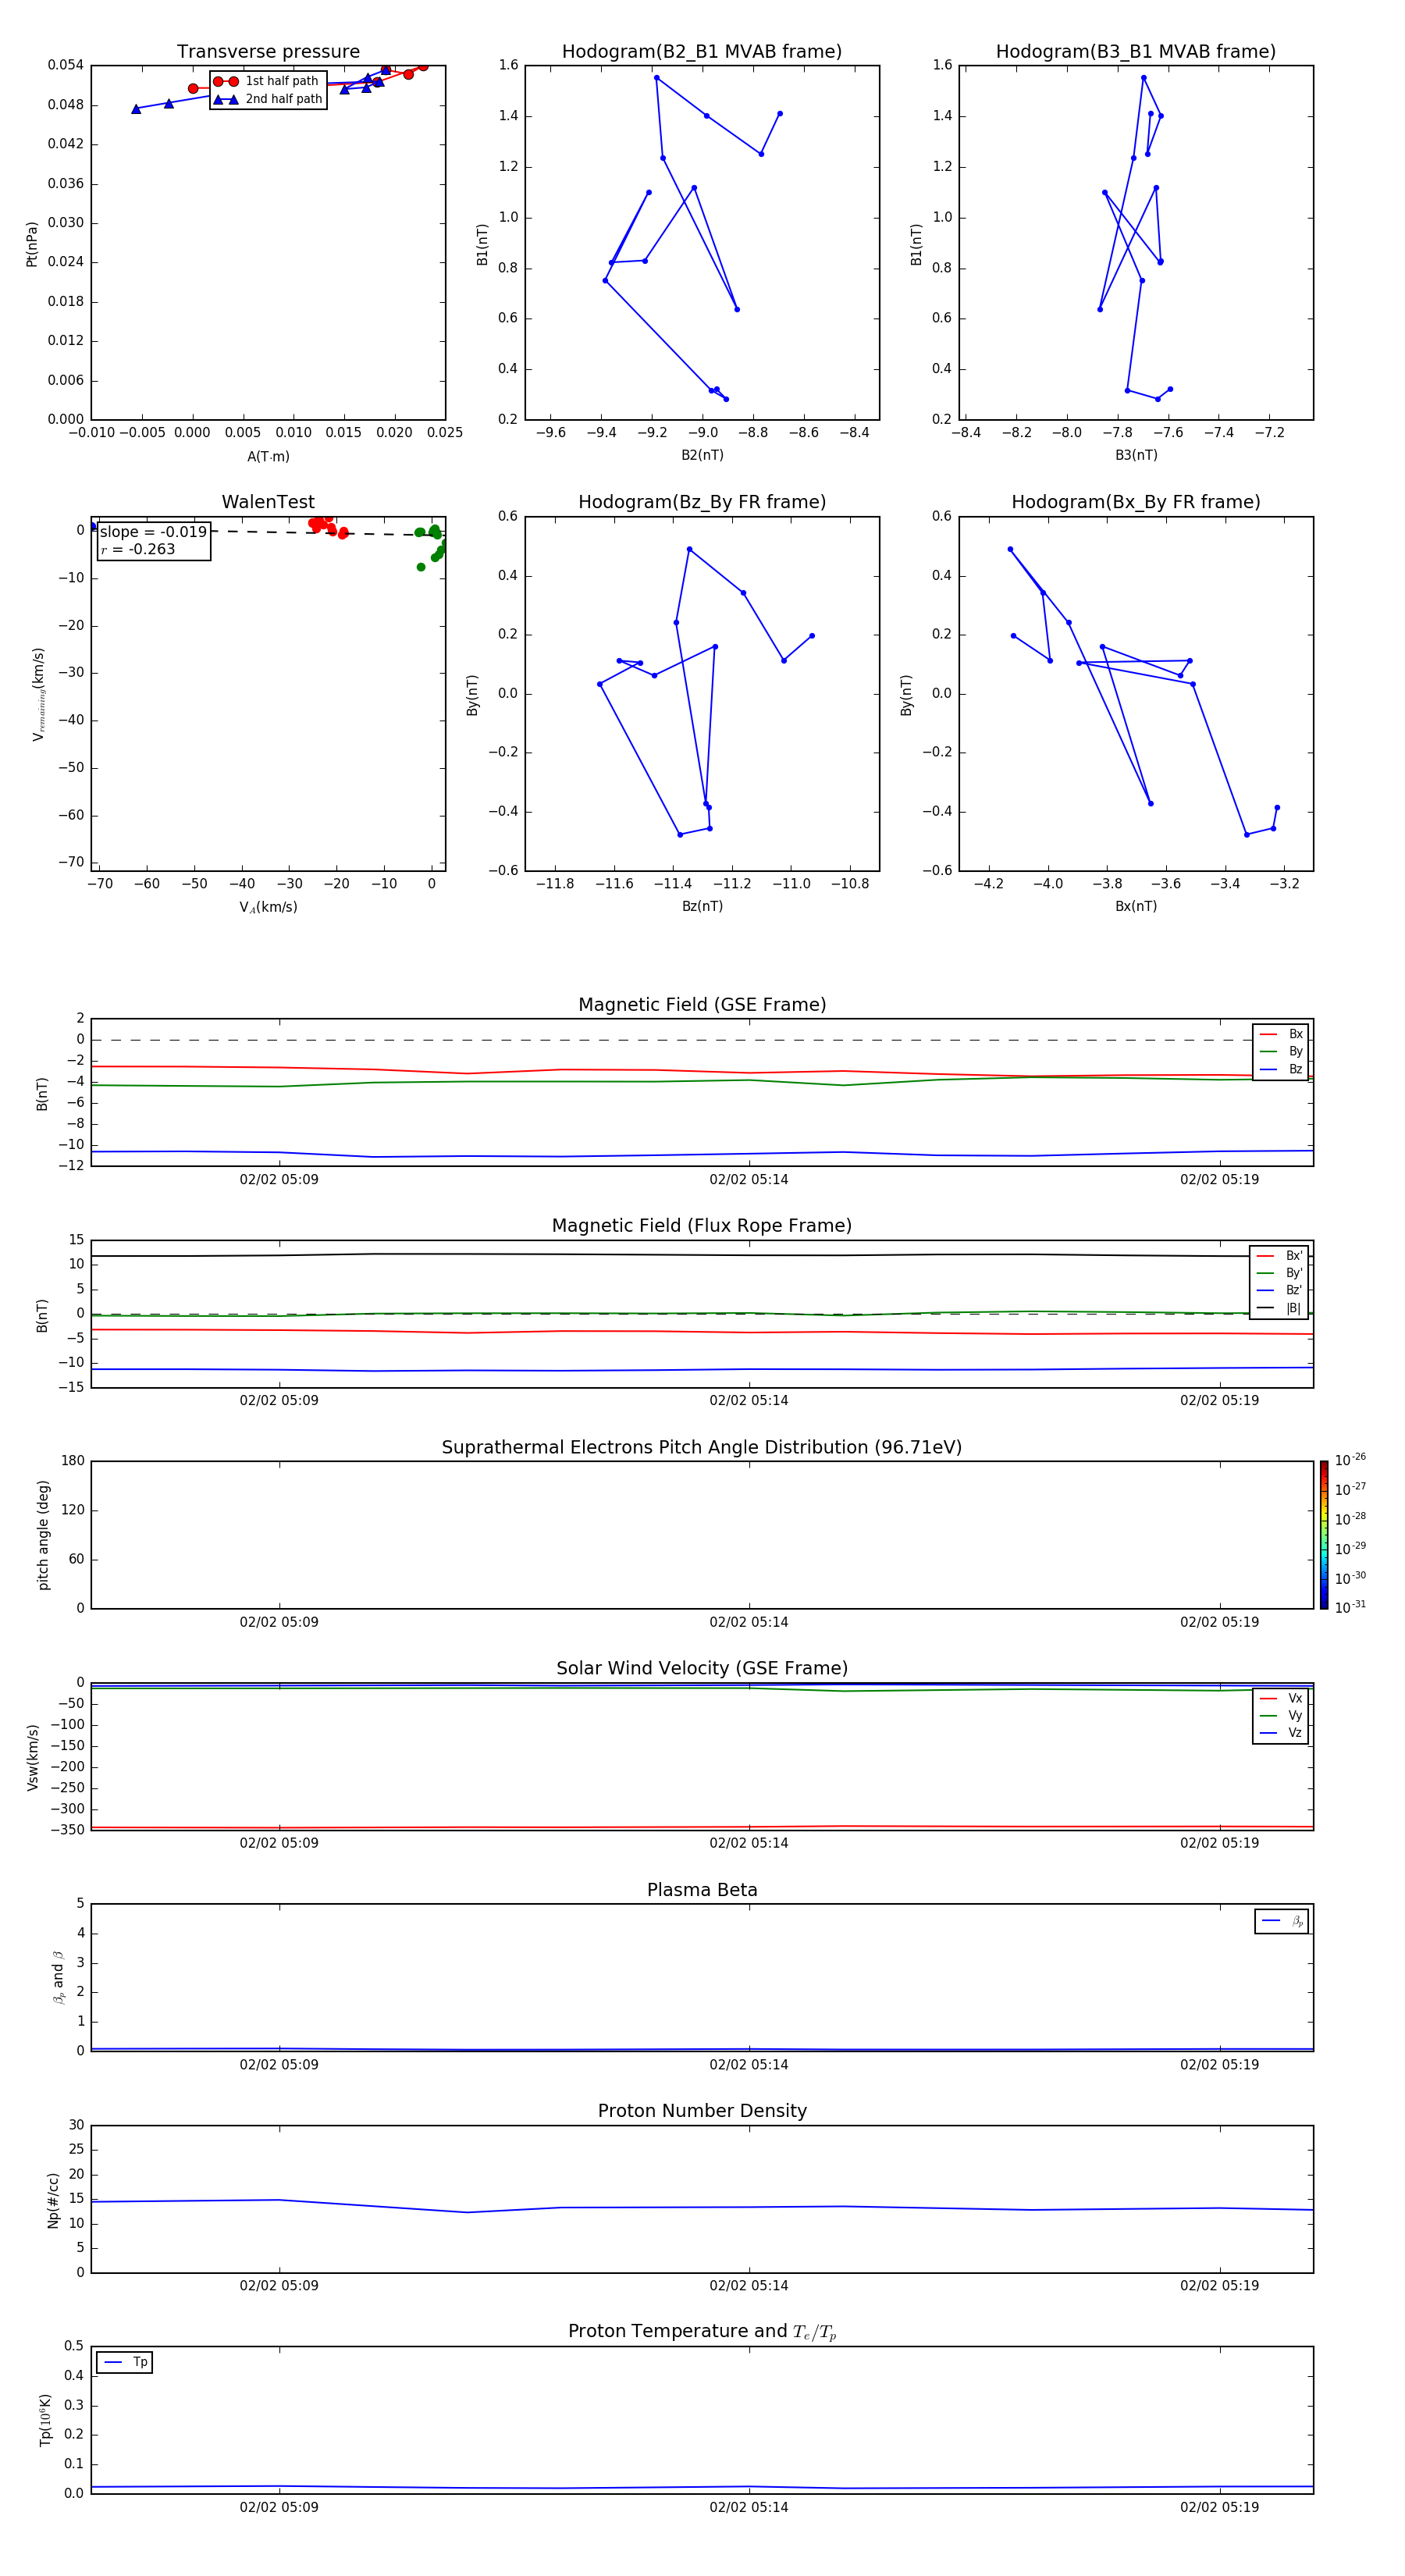This screenshot has height=2576, width=1405.
Task: Select the red Bx entry in GSE legend
Action: (x=1281, y=1034)
